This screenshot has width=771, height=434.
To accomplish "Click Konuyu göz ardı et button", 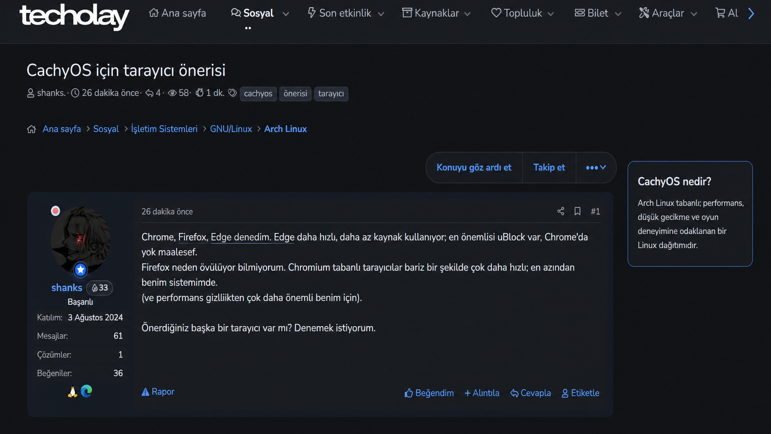I will 474,168.
